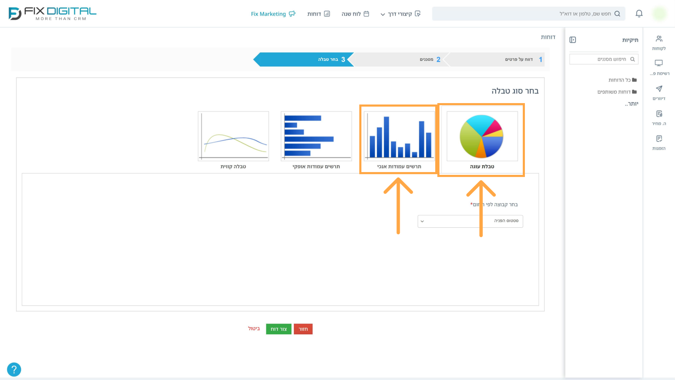Viewport: 675px width, 380px height.
Task: Open the סטטוס הפניה group-by dropdown
Action: click(x=470, y=221)
